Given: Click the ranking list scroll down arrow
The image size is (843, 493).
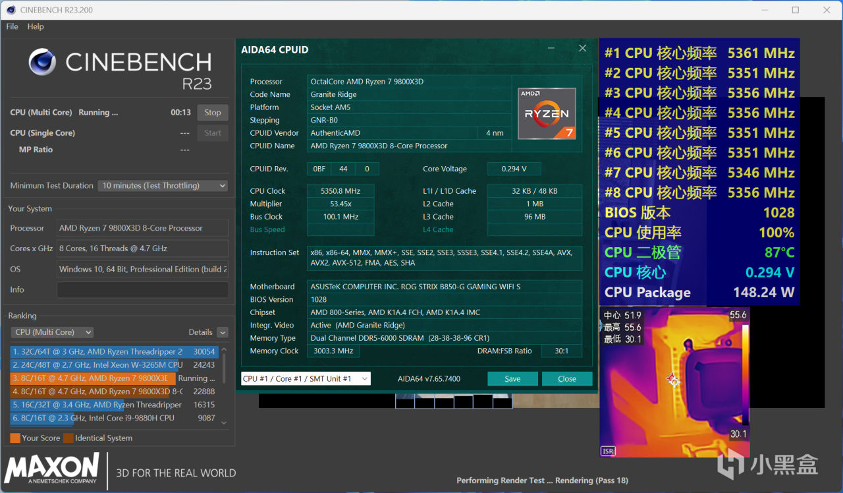Looking at the screenshot, I should pyautogui.click(x=223, y=422).
